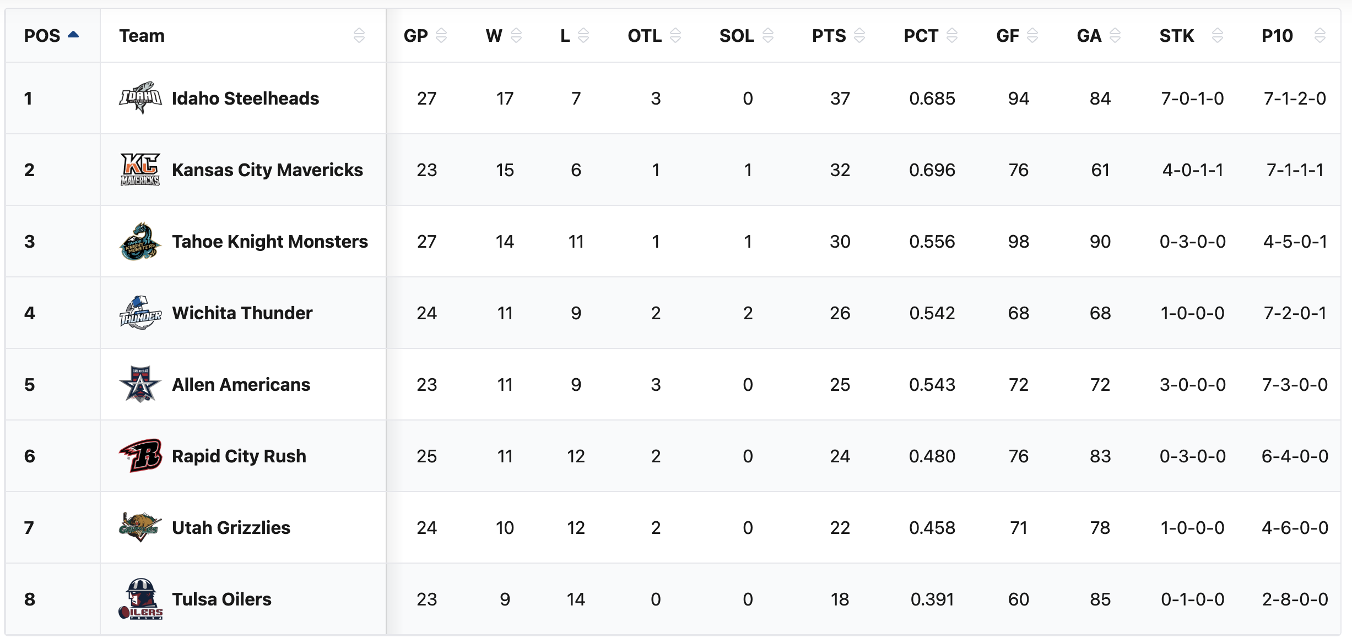Click the Allen Americans star logo
Image resolution: width=1352 pixels, height=644 pixels.
click(x=140, y=384)
